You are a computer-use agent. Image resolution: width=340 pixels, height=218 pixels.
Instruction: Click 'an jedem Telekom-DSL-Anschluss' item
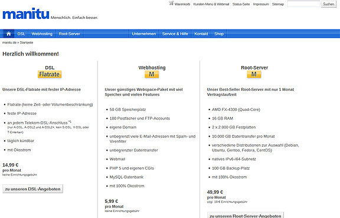37,123
